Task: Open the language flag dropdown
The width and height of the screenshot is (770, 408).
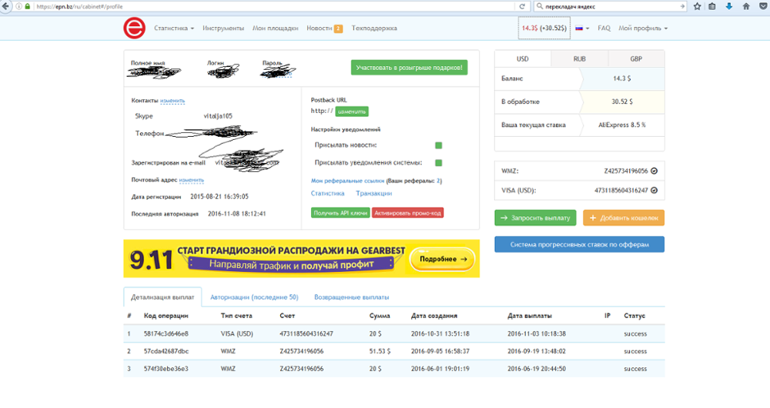Action: pyautogui.click(x=581, y=28)
